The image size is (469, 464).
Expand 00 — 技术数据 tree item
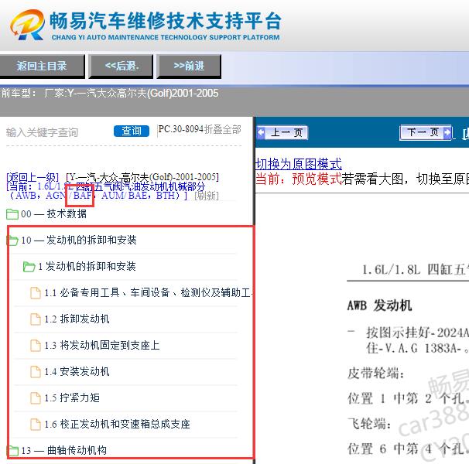pos(54,214)
